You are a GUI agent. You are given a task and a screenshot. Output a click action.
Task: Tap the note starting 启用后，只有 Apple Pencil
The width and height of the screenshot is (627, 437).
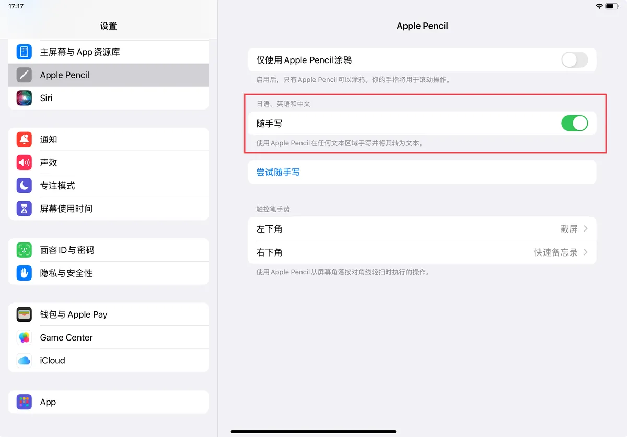[353, 80]
